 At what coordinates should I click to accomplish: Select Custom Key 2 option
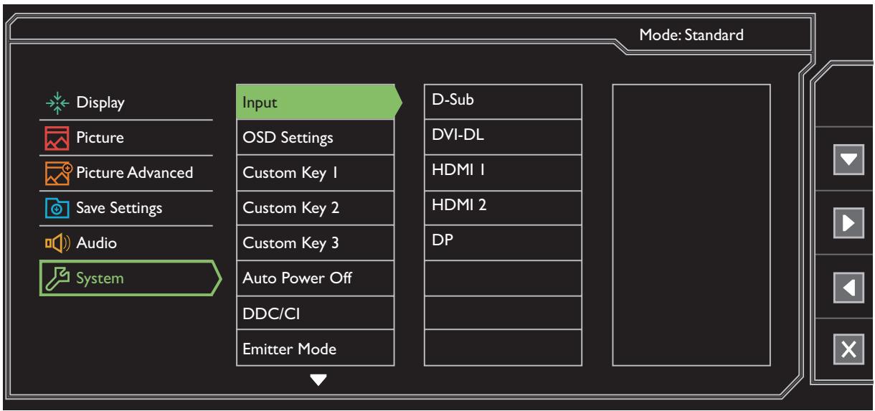point(316,207)
